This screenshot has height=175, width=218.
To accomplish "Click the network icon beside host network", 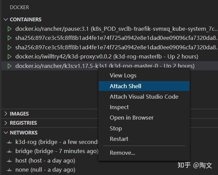I will 9,161.
